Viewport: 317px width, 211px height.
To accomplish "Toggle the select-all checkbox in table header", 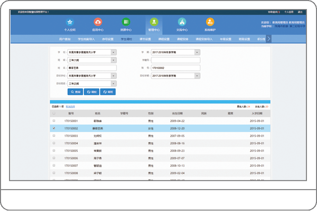I will (x=54, y=113).
